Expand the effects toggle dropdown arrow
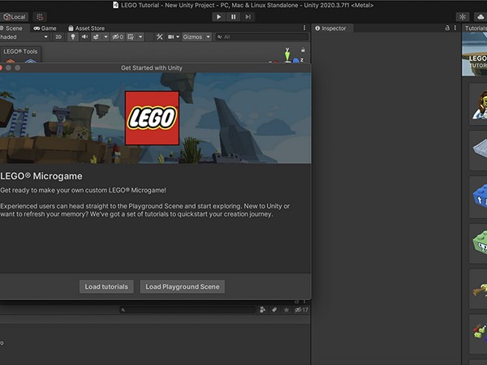 [x=105, y=36]
